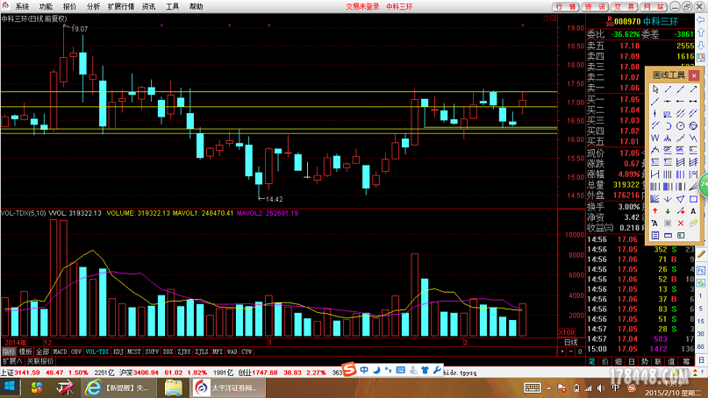Open the 功能 menu

point(46,6)
